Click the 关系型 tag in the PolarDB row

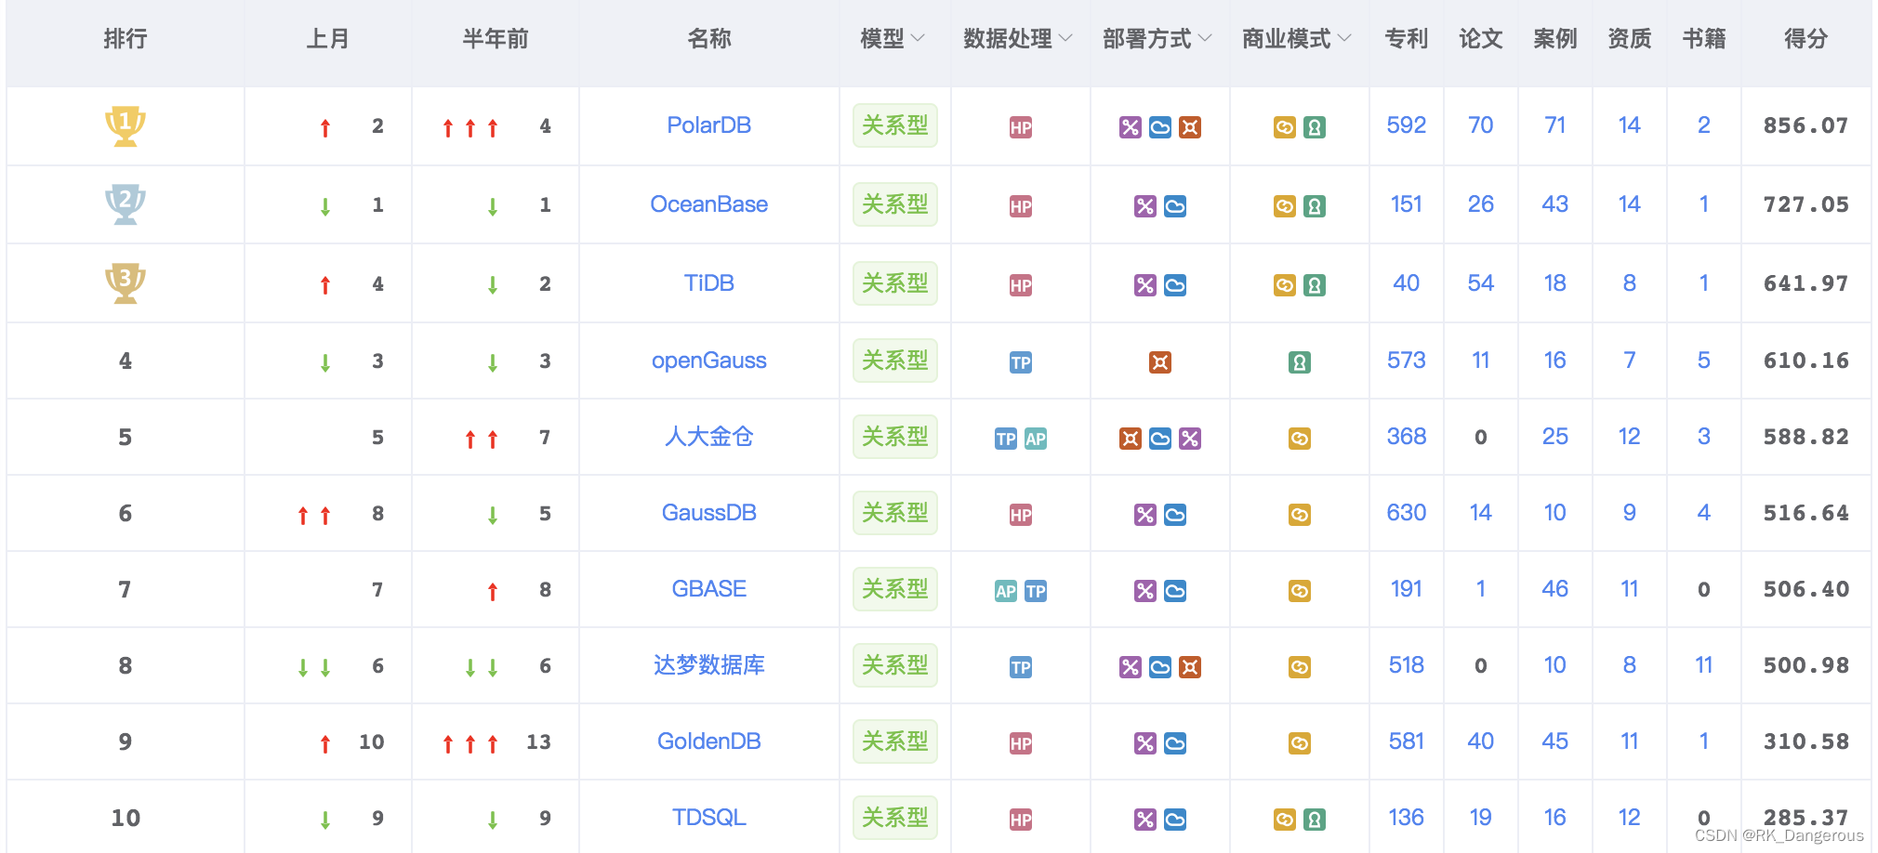pyautogui.click(x=895, y=125)
